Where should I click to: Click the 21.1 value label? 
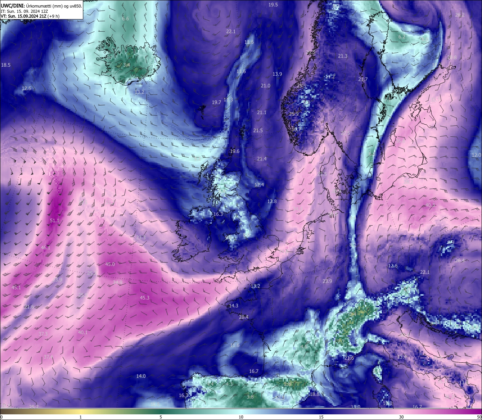[262, 112]
